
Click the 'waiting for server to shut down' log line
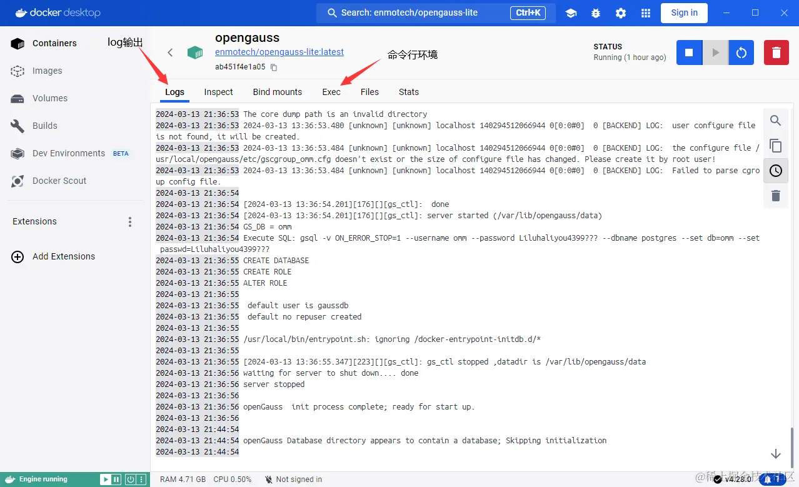click(x=331, y=373)
